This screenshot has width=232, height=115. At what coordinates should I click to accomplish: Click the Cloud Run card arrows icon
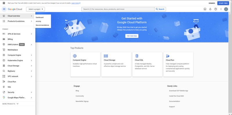coord(168,56)
